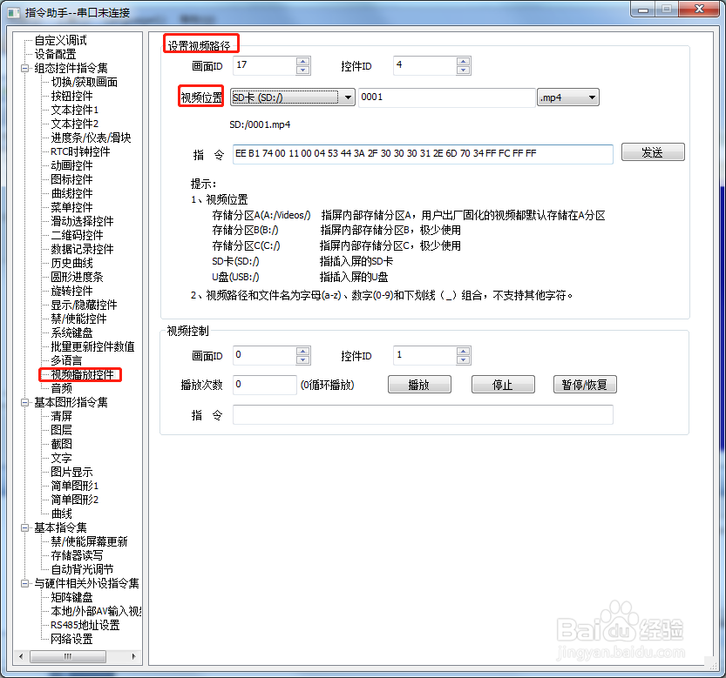Select 禁/使能控件 tree item
Viewport: 726px width, 678px height.
pos(78,319)
